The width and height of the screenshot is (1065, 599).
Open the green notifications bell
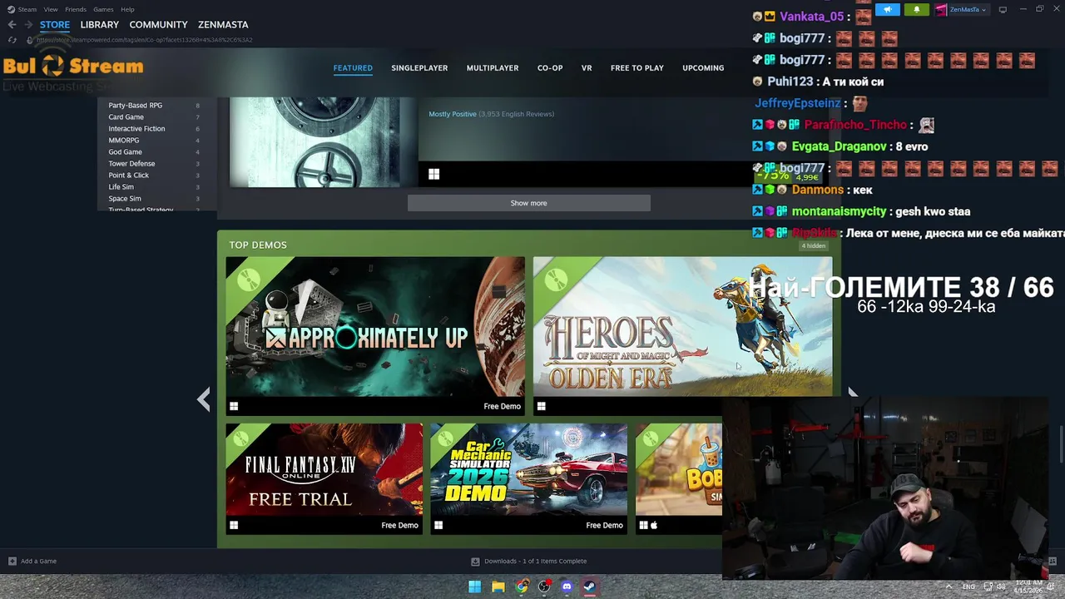tap(916, 9)
